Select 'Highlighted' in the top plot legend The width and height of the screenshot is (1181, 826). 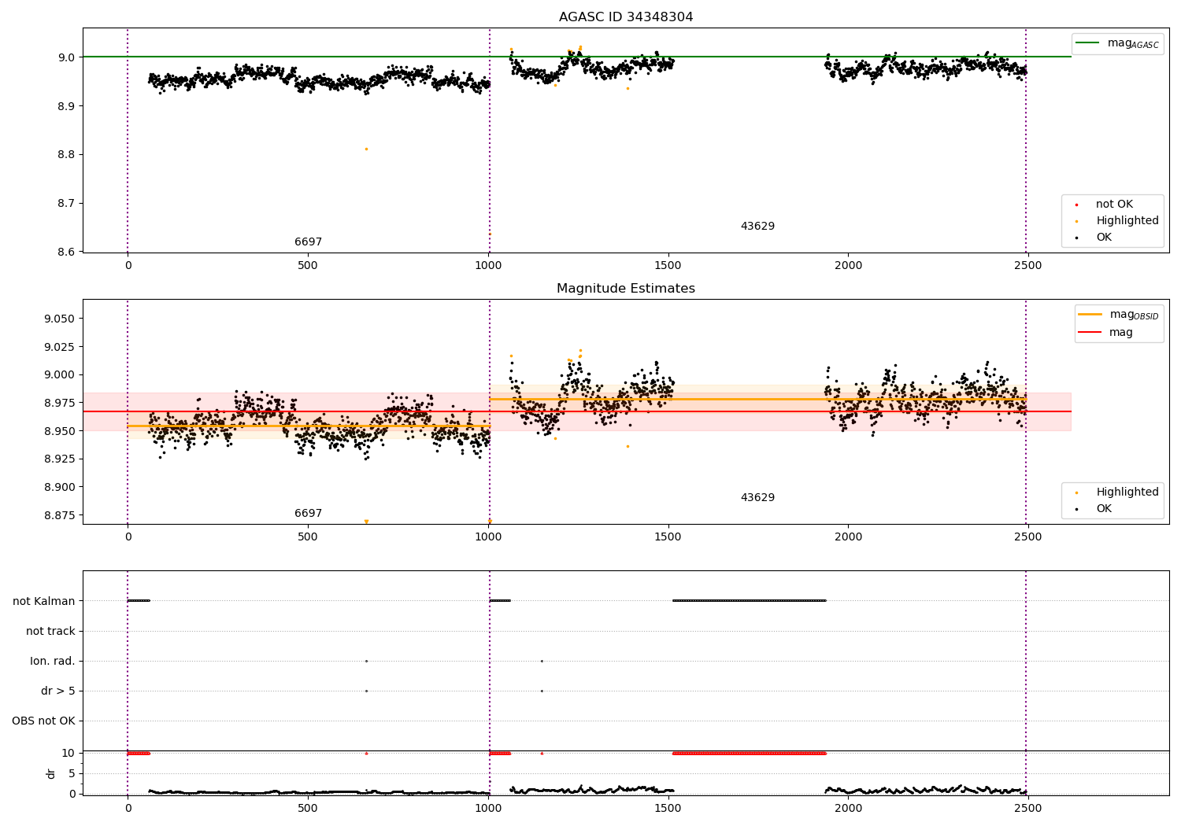pos(1127,221)
